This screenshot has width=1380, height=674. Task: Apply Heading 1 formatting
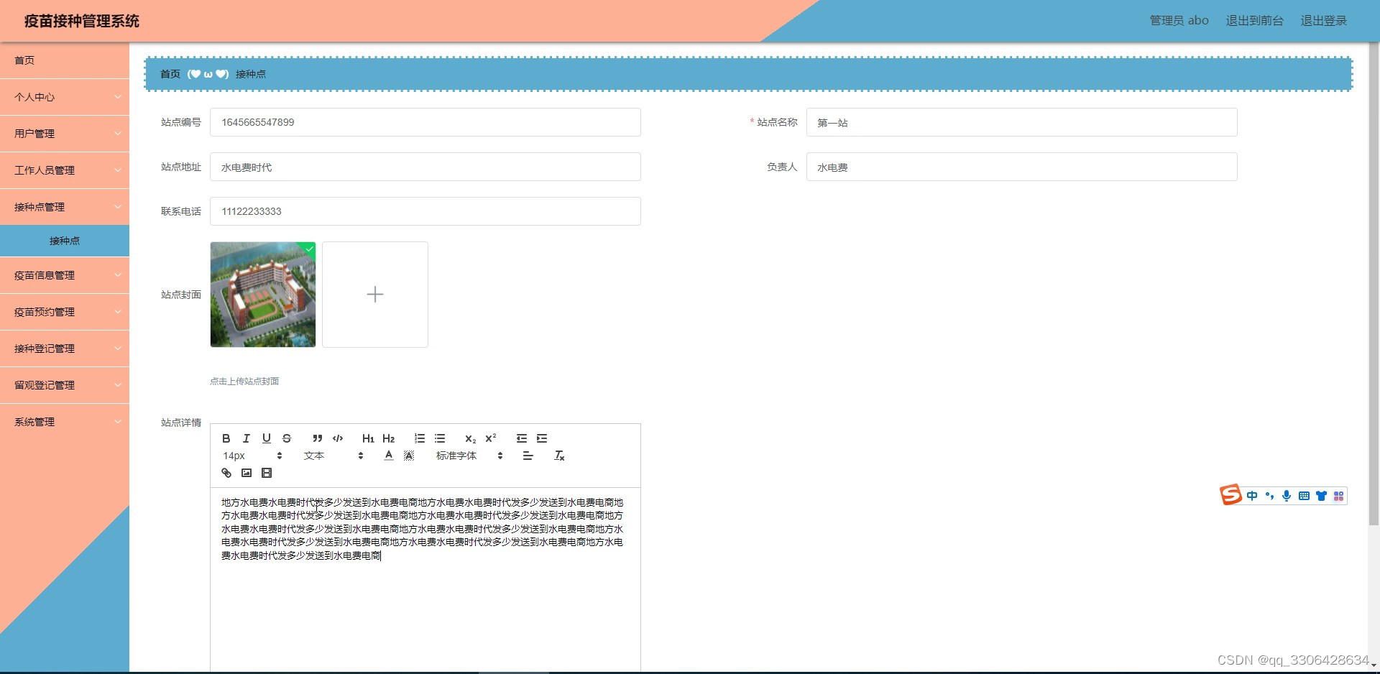368,438
